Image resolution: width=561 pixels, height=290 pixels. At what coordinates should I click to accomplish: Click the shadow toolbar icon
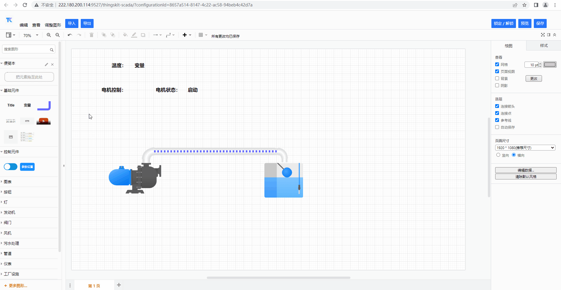(x=143, y=35)
